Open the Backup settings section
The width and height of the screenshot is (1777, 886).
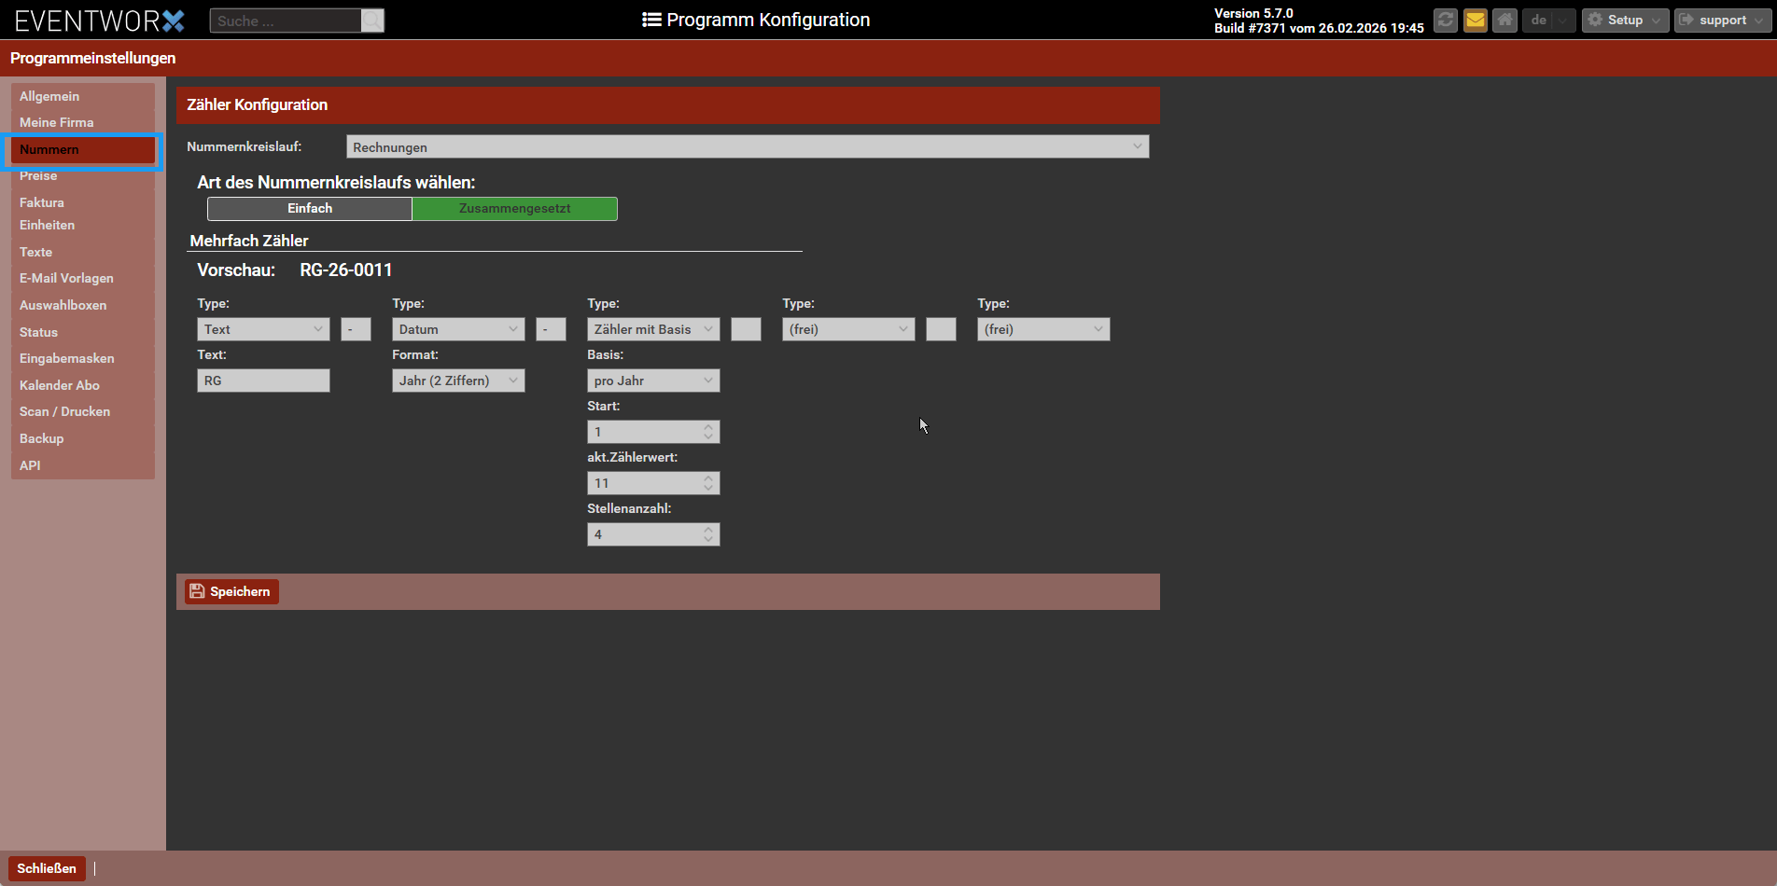pos(42,438)
